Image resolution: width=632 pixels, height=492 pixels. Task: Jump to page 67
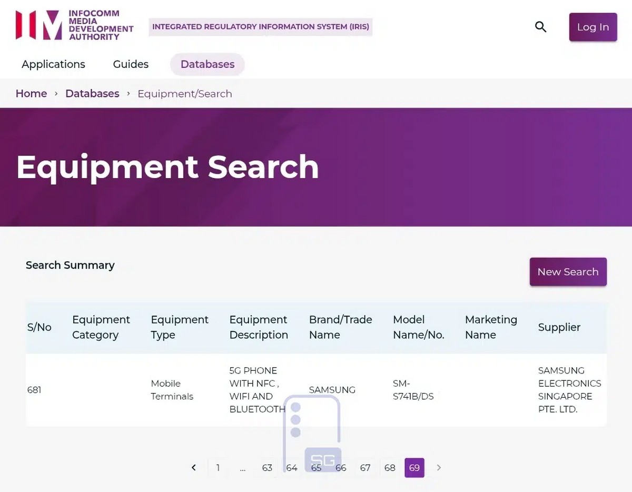click(x=366, y=468)
